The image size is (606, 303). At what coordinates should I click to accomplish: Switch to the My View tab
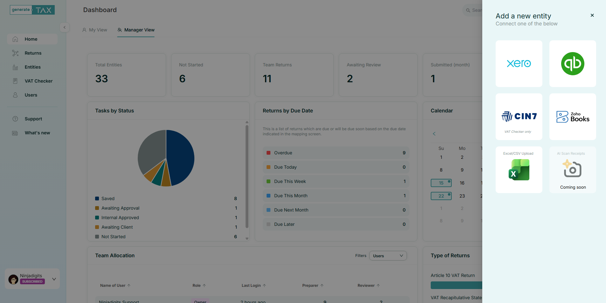click(94, 30)
